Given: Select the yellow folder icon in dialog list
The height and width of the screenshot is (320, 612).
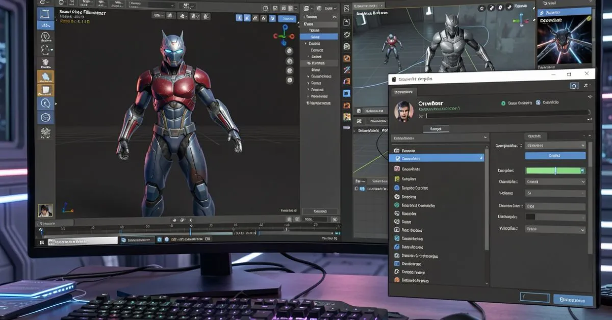Looking at the screenshot, I should click(397, 179).
